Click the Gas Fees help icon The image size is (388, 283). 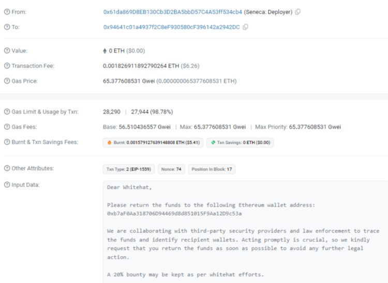tap(7, 127)
